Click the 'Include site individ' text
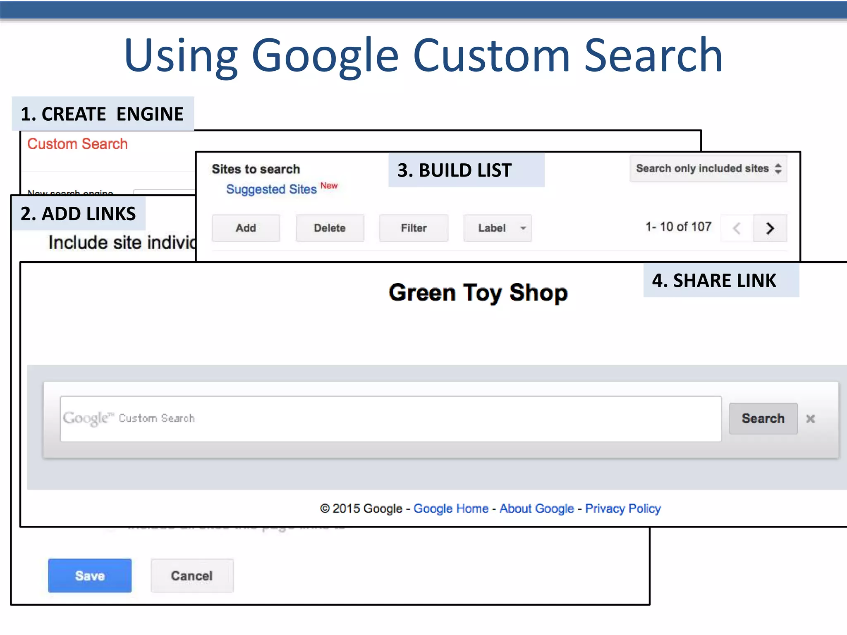This screenshot has height=635, width=847. click(x=122, y=243)
